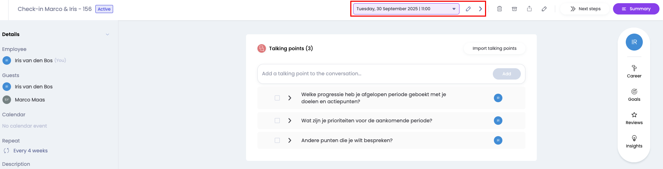Click the pencil icon next to date dropdown
Screen dimensions: 663x169
click(468, 9)
